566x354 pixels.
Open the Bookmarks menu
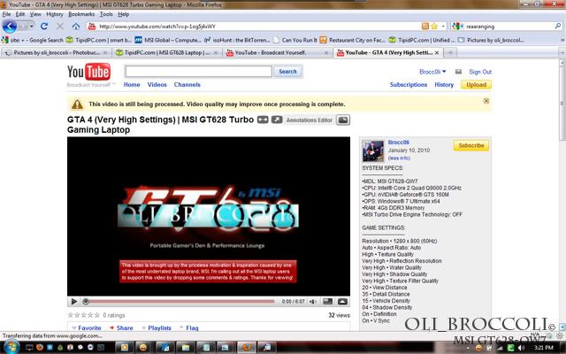point(81,14)
